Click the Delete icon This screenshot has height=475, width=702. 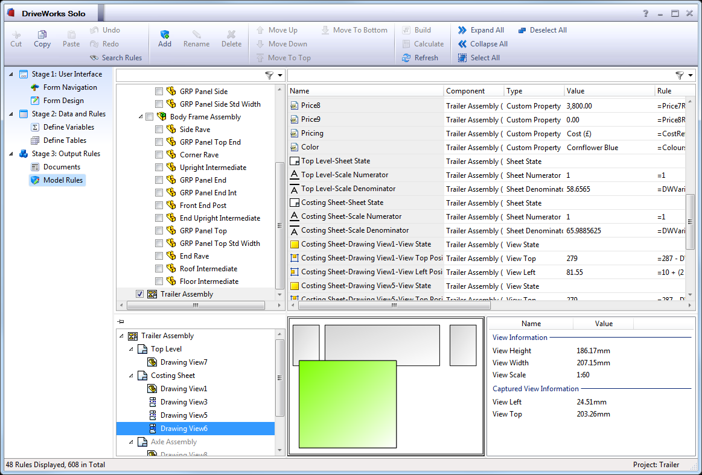pyautogui.click(x=231, y=34)
